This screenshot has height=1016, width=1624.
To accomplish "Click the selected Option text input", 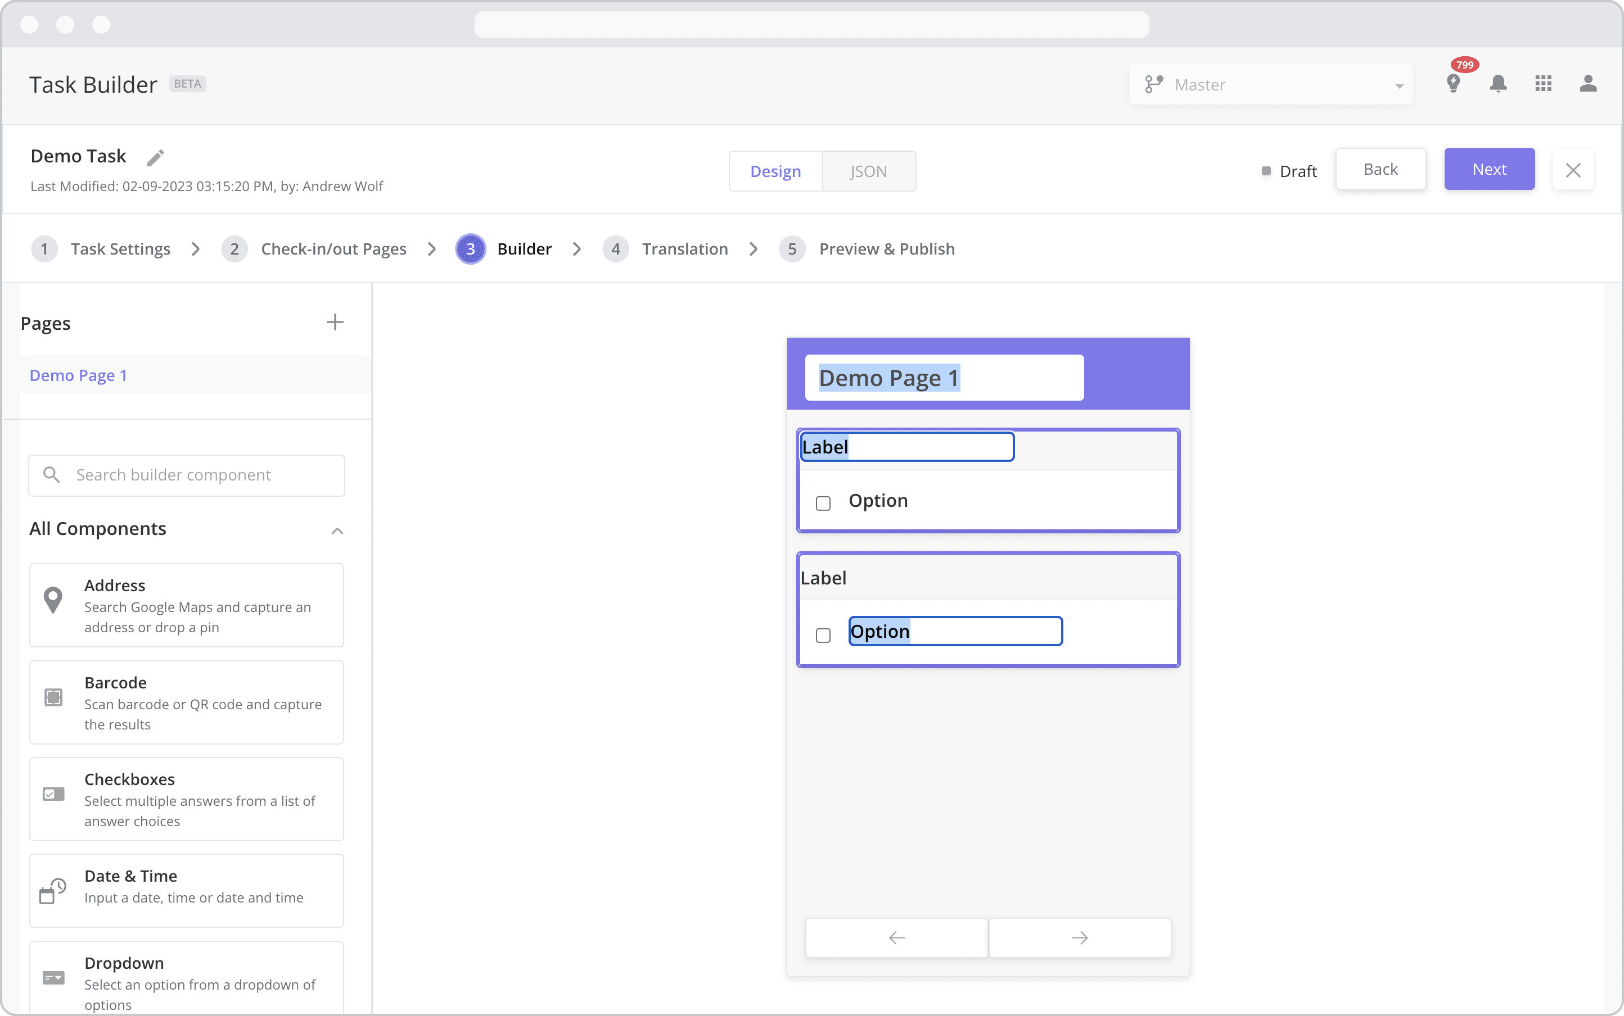I will pos(955,631).
